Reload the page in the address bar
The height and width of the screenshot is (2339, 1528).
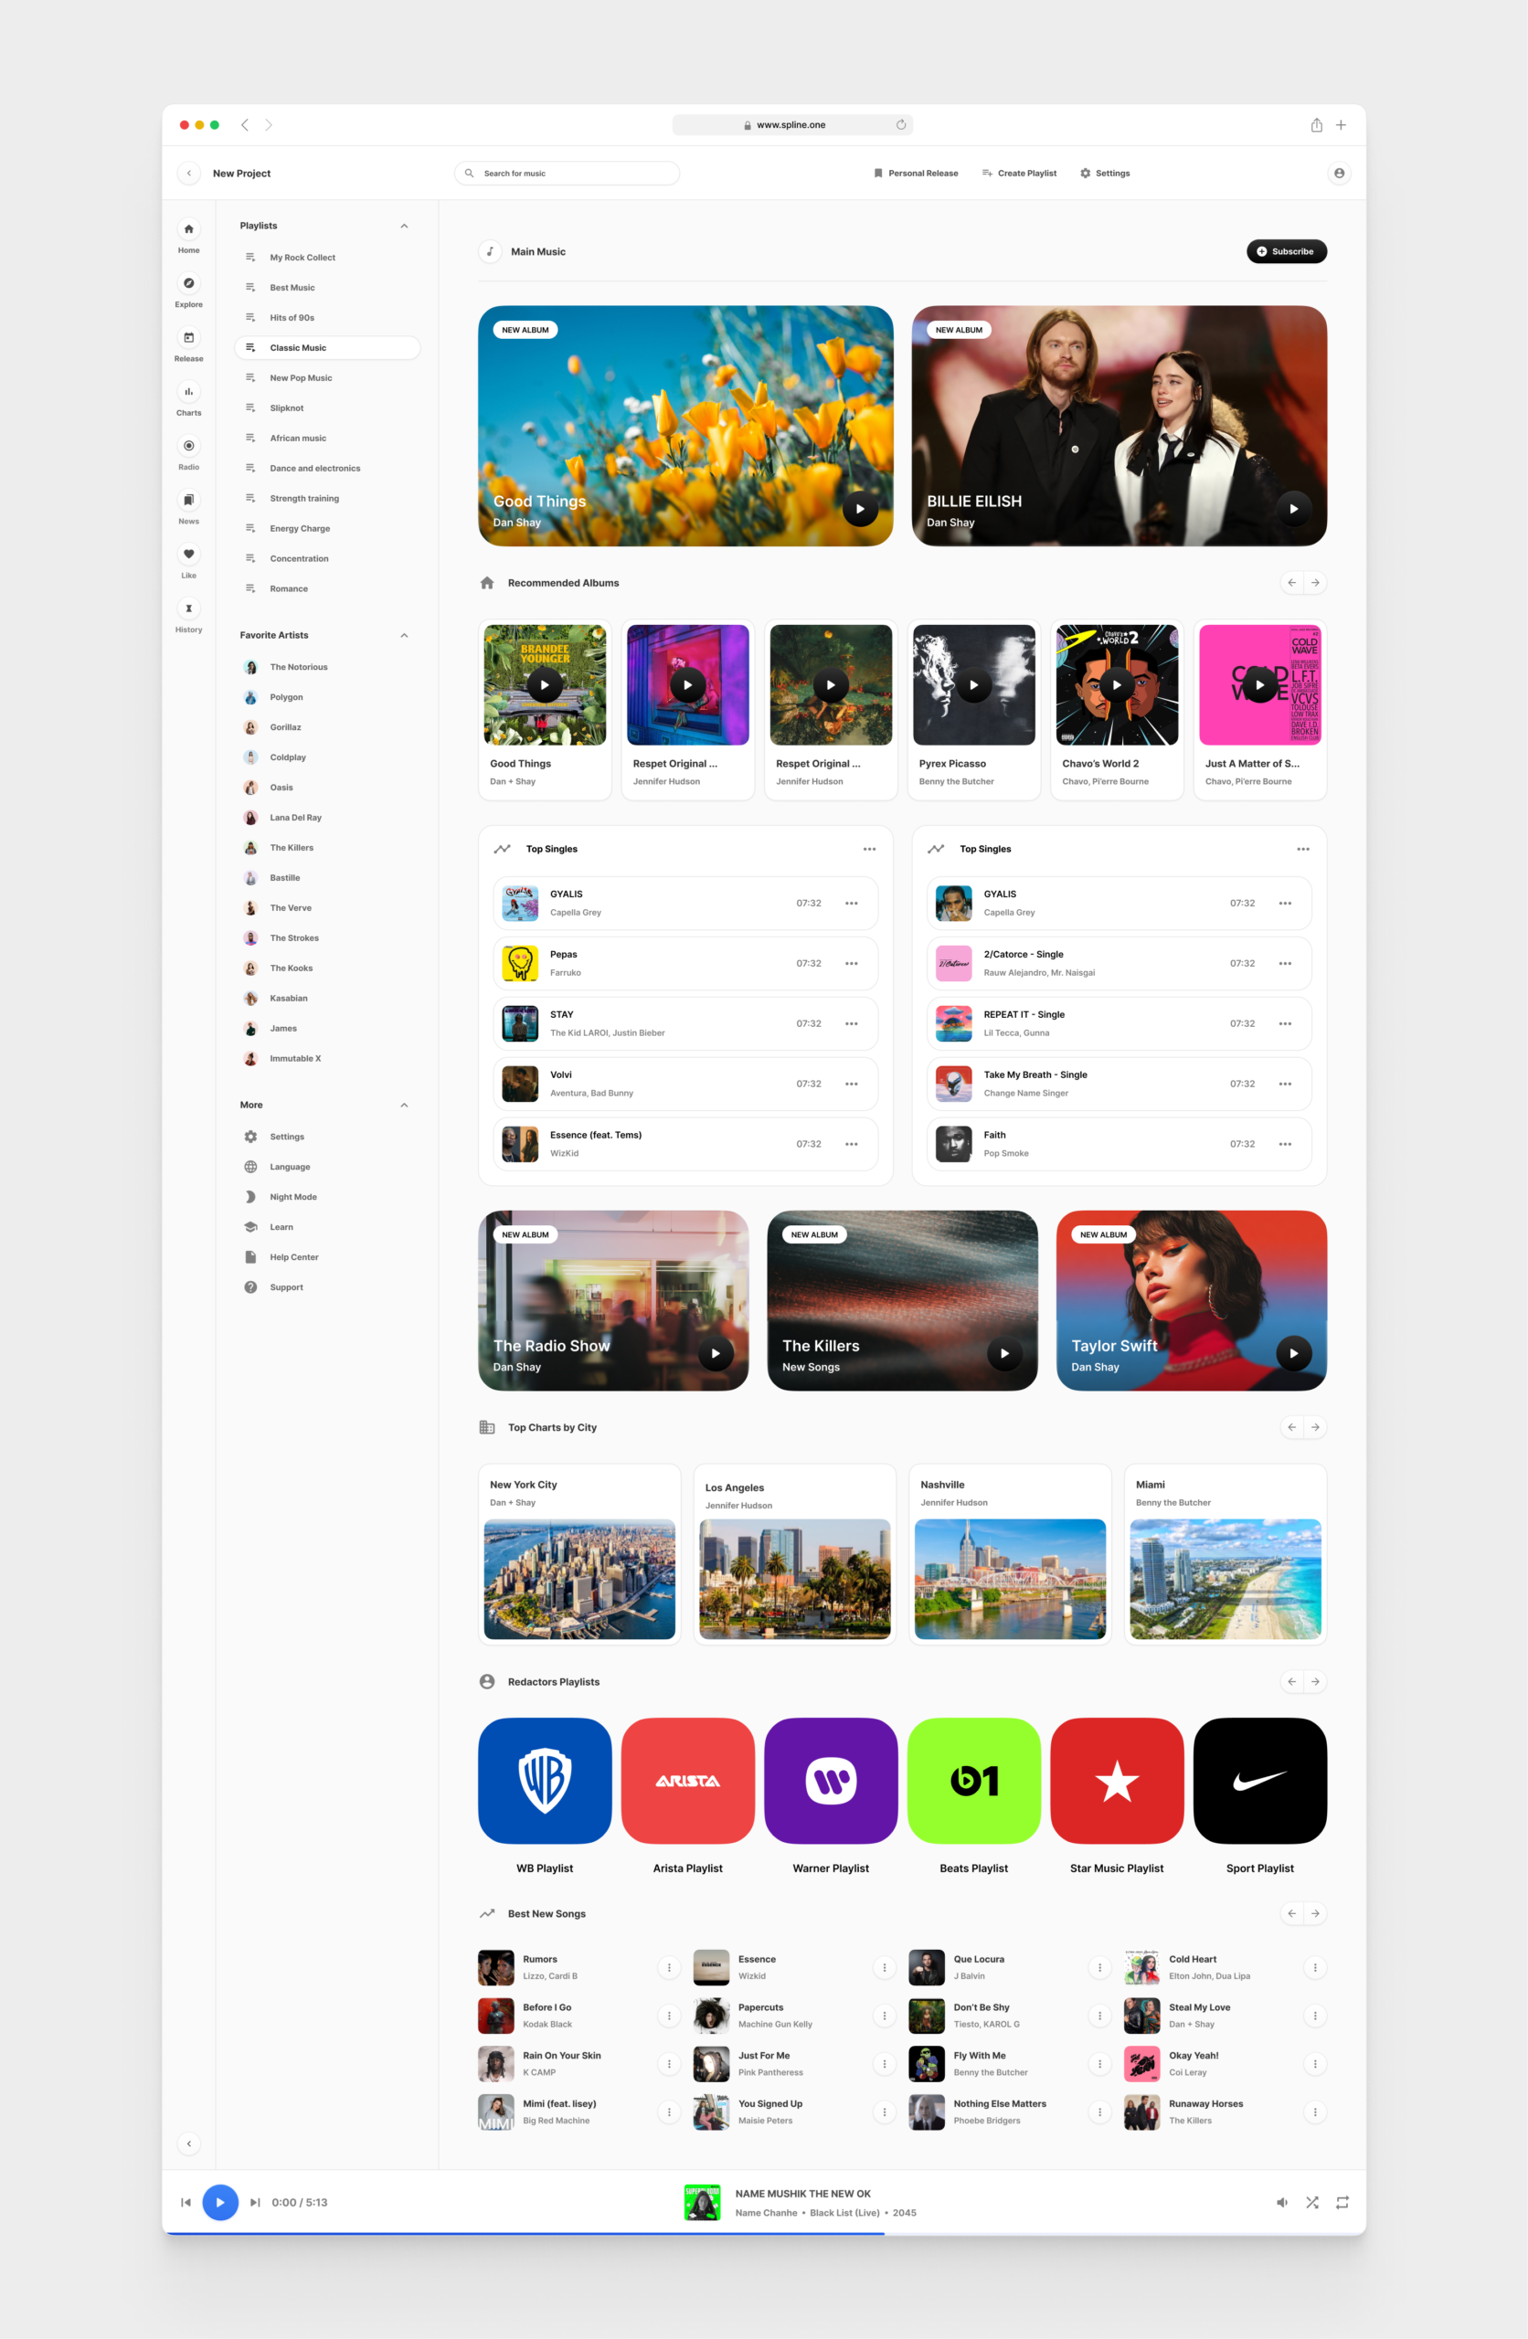click(901, 125)
